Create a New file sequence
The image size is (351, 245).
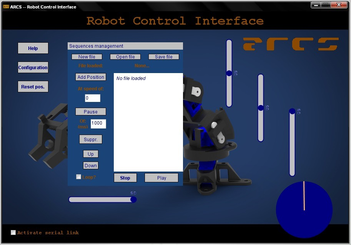[87, 57]
